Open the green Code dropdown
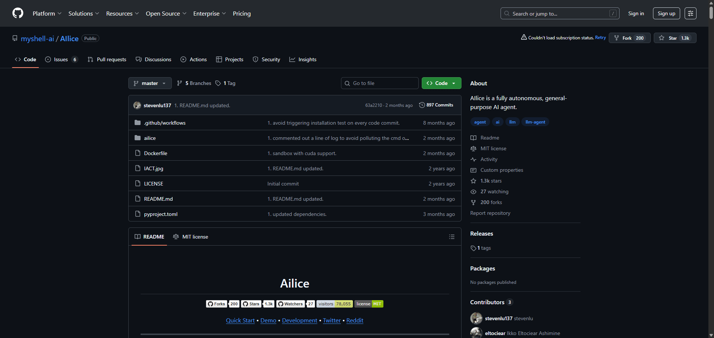This screenshot has width=714, height=338. pos(441,83)
